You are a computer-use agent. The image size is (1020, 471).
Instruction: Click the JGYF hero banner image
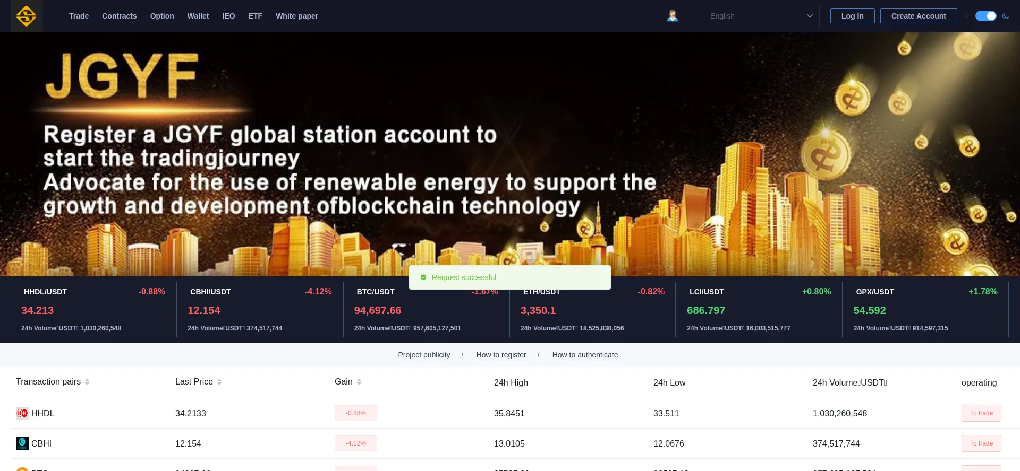[510, 154]
